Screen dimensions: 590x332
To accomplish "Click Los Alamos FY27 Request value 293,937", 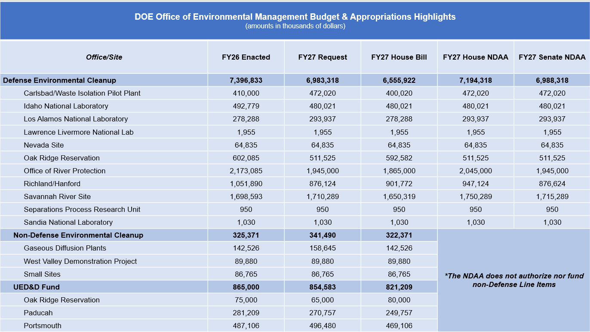I will 323,119.
